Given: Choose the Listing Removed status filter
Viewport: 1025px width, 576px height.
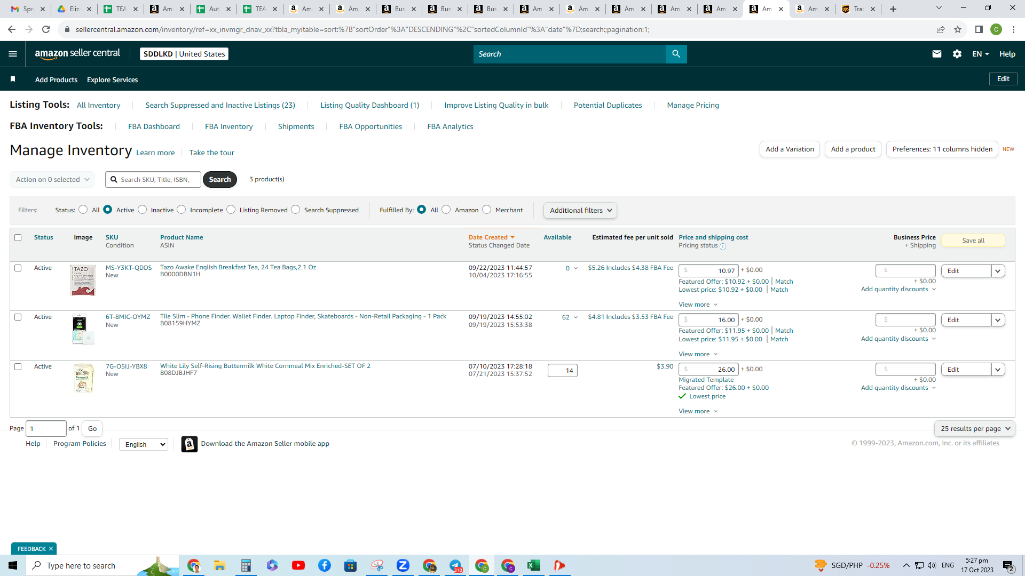Looking at the screenshot, I should click(x=231, y=210).
